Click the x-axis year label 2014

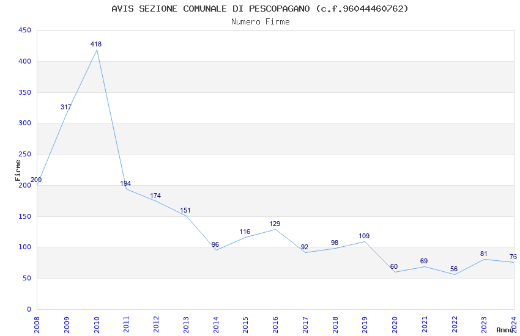(216, 325)
